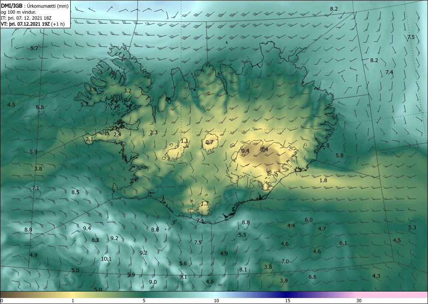Click the map value 7.1
The image size is (428, 304).
point(36,188)
